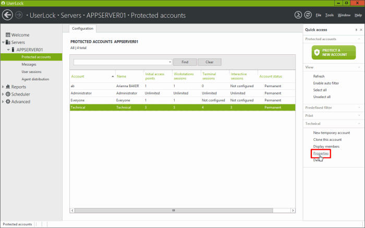Select the 'ab' account row
This screenshot has height=228, width=365.
(x=182, y=86)
